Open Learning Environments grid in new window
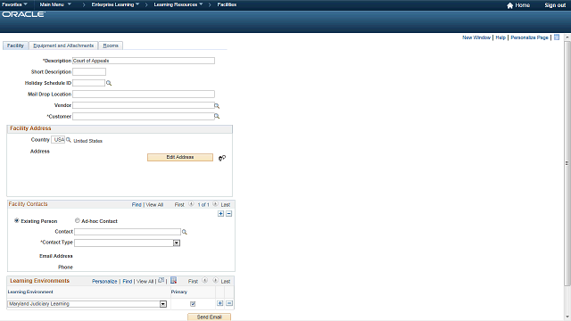The height and width of the screenshot is (321, 571). [x=161, y=281]
